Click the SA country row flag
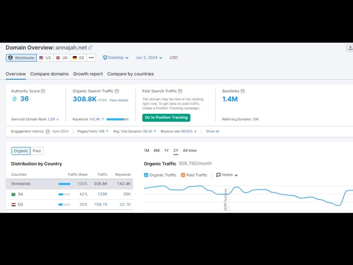 (13, 194)
